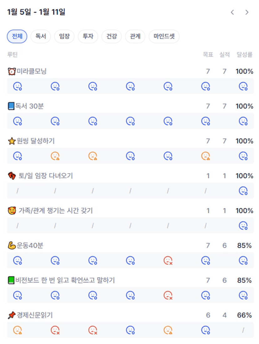The image size is (259, 344).
Task: Click the flexed arm icon beside 운동40분
Action: (12, 246)
